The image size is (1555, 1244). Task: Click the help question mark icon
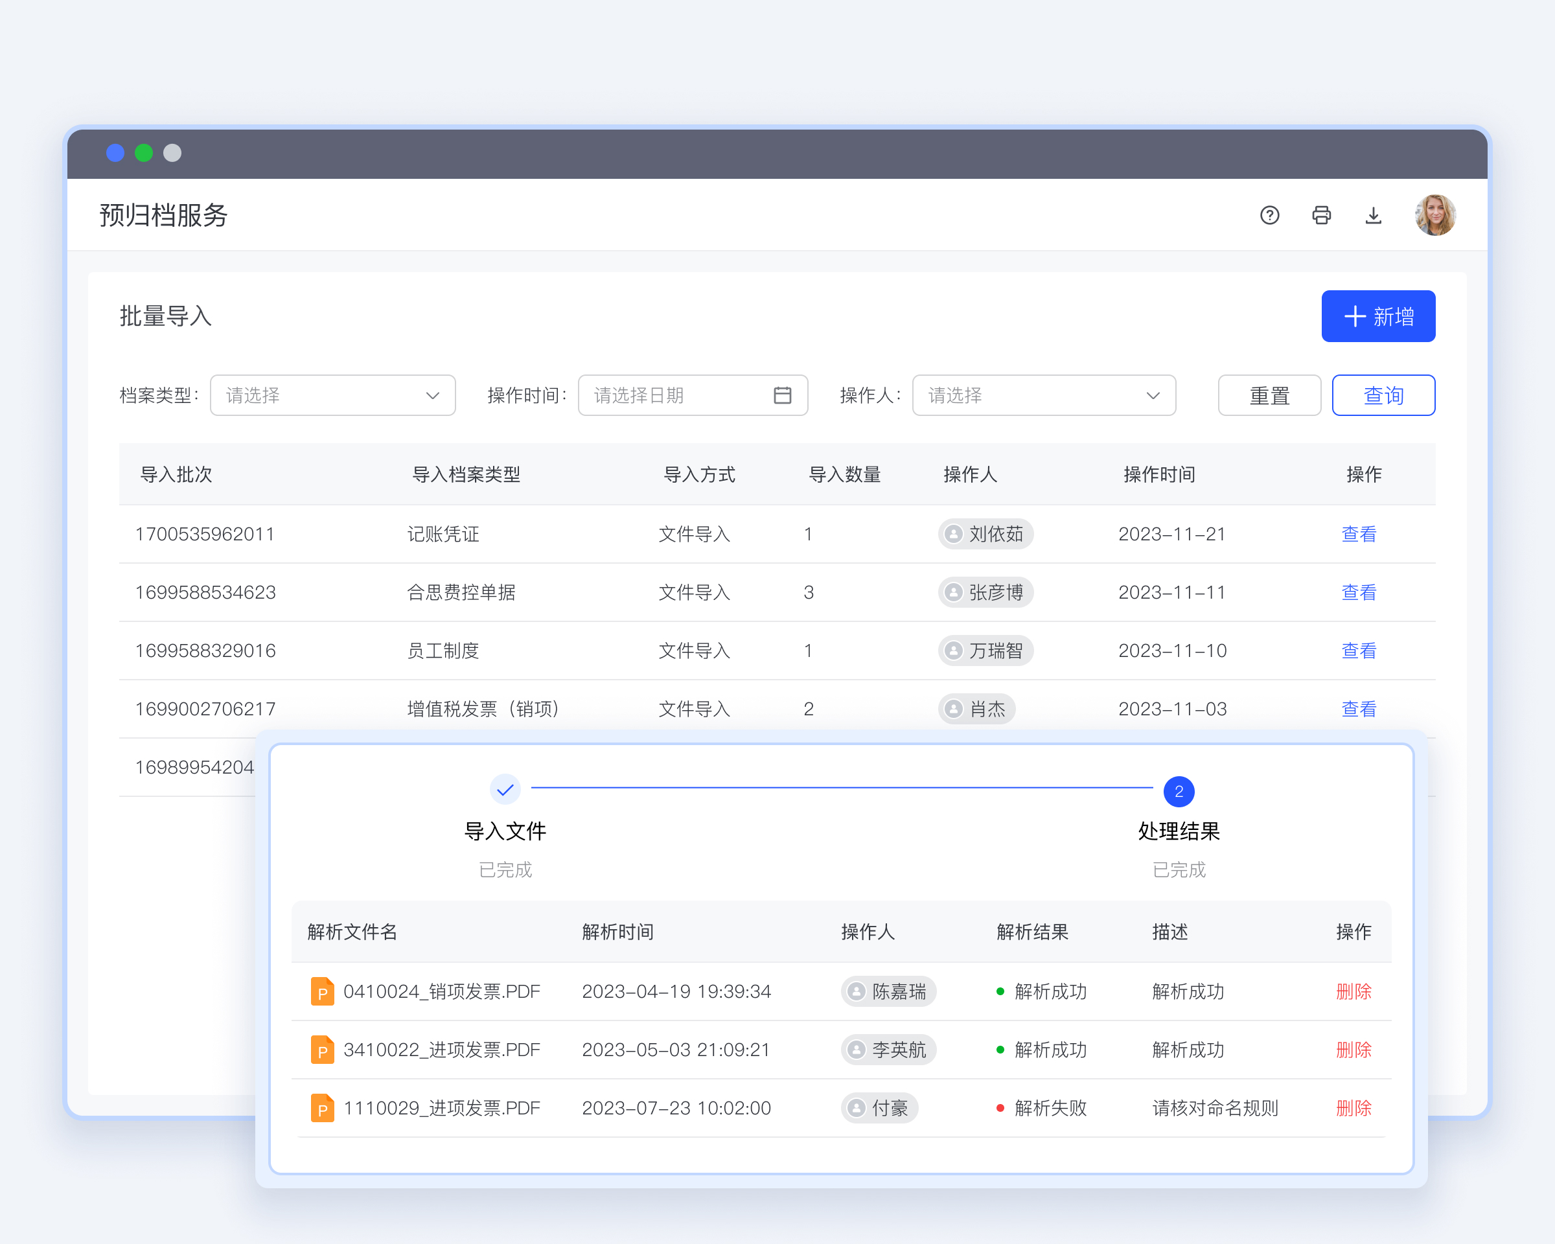[x=1269, y=215]
